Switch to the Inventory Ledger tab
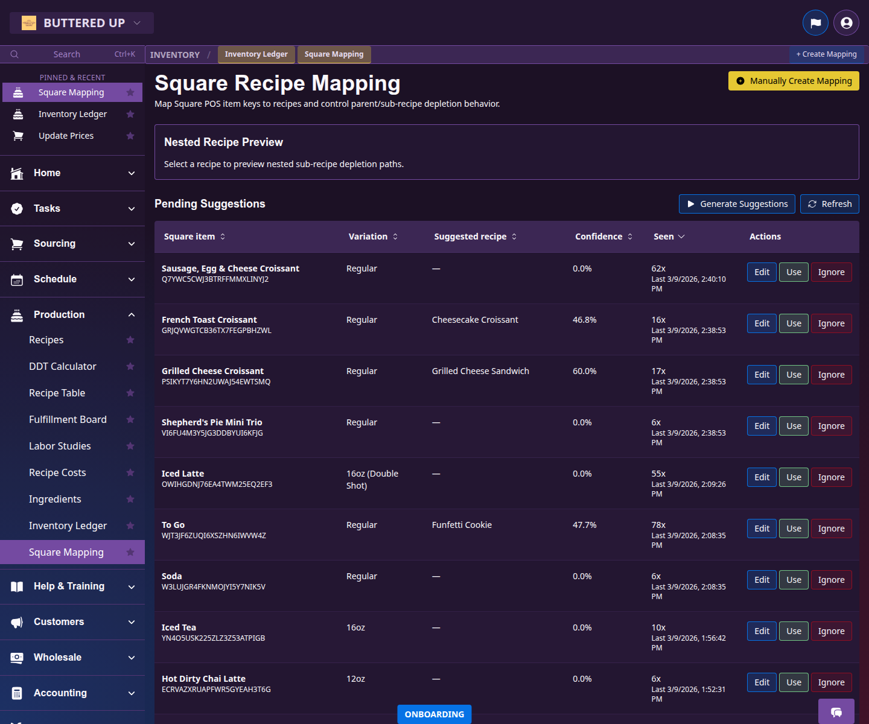 (256, 54)
